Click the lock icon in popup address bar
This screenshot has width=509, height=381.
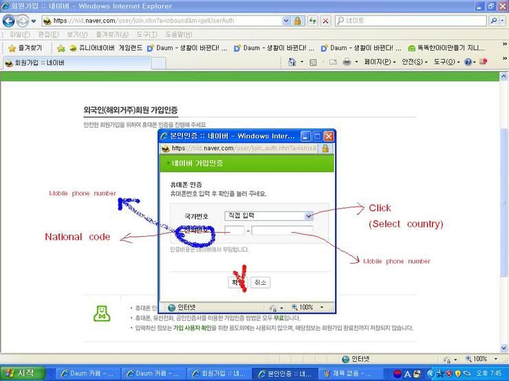(325, 148)
